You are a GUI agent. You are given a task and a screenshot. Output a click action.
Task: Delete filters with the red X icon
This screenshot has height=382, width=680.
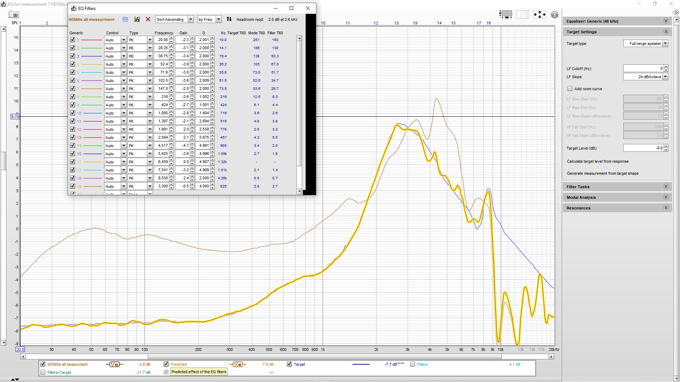[x=148, y=19]
